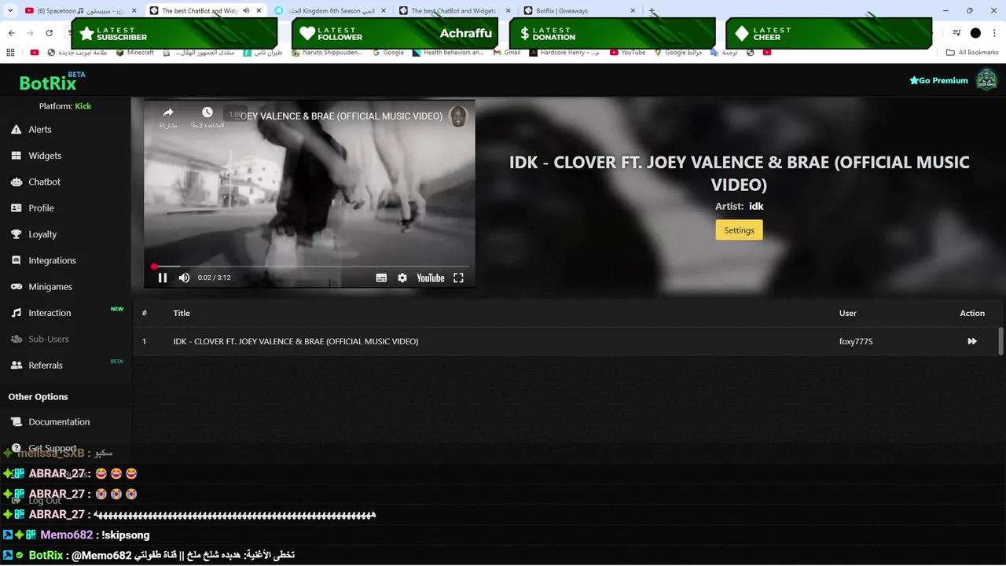Open the Google خرائط bookmark
This screenshot has height=566, width=1006.
point(677,53)
